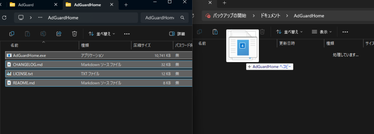
Task: Click the This PC monitor icon in address bar
Action: pos(21,18)
